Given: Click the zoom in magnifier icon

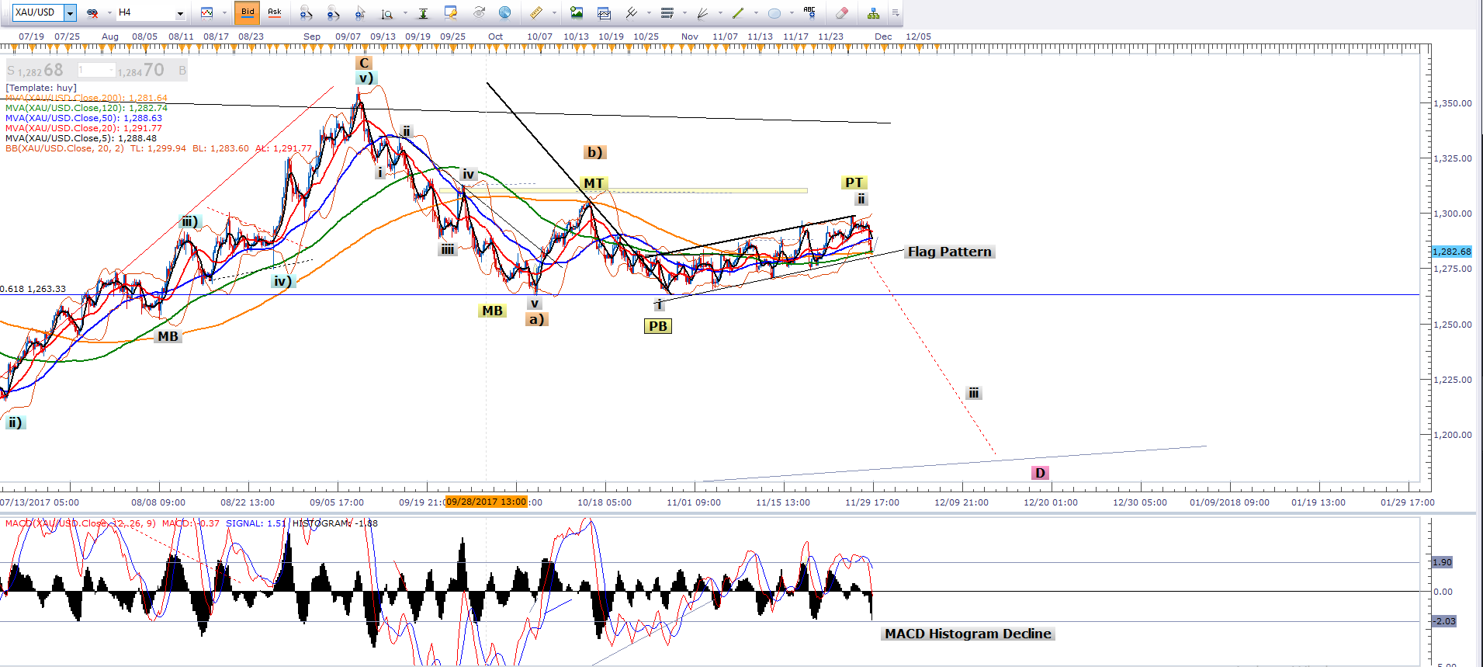Looking at the screenshot, I should [306, 12].
